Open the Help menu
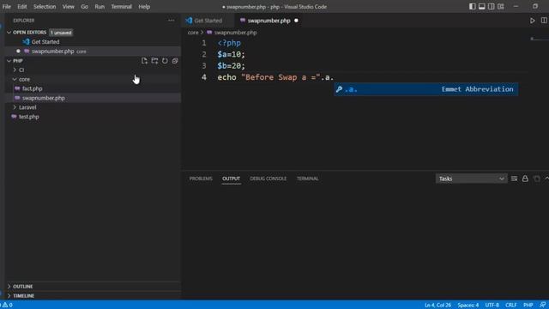549x309 pixels. (144, 7)
